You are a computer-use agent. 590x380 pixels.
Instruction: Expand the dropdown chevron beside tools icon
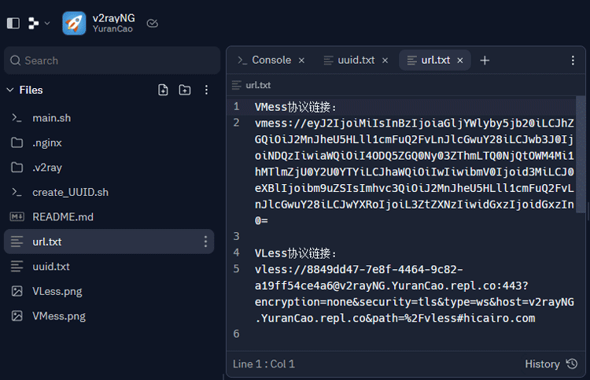point(47,24)
